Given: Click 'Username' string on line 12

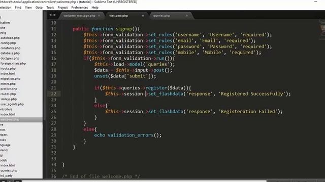Looking at the screenshot, I should click(x=221, y=35).
